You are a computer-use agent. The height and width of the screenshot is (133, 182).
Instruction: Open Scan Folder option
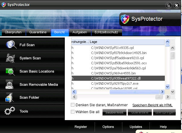tap(32, 98)
